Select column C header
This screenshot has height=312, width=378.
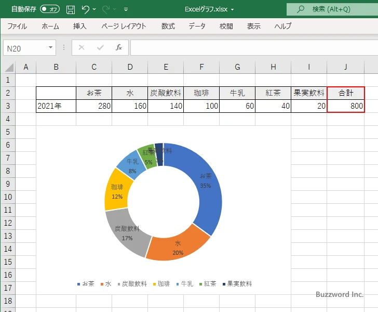pyautogui.click(x=94, y=67)
